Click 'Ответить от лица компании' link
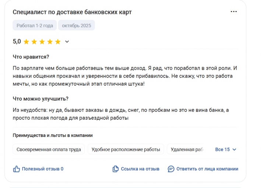Viewport: 267px width, 188px height. click(207, 169)
